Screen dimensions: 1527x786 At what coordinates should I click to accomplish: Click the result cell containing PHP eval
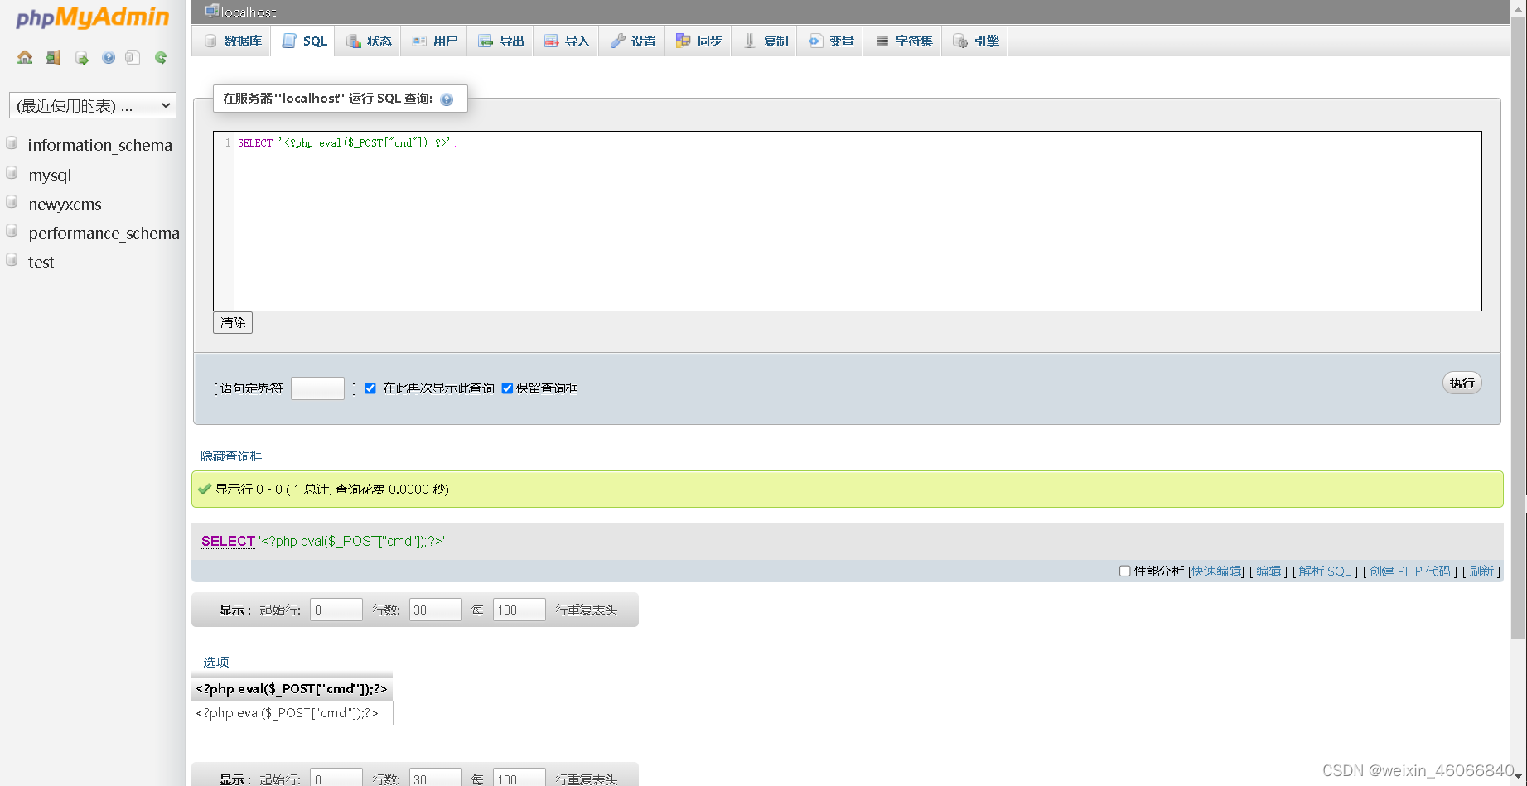(292, 713)
